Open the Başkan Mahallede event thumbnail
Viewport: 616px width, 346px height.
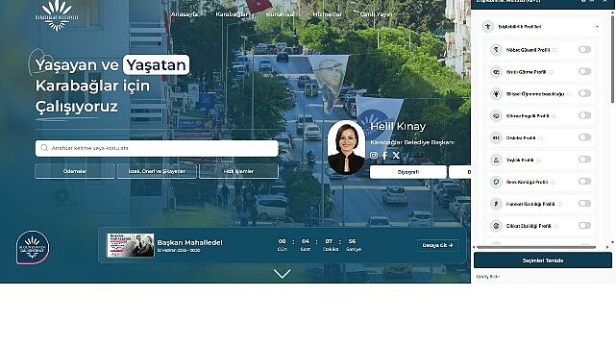point(131,245)
